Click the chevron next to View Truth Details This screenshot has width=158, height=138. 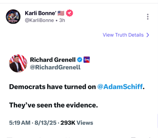pos(148,35)
